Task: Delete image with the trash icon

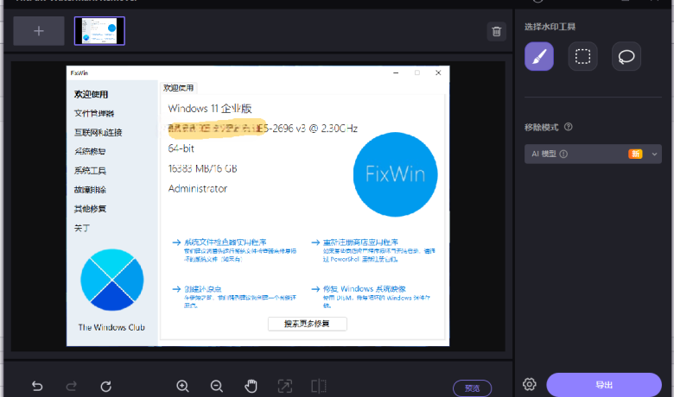Action: [497, 31]
